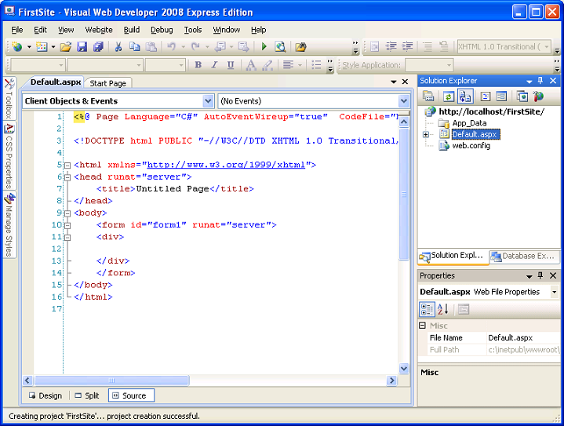Click the Underline formatting button

coord(231,65)
